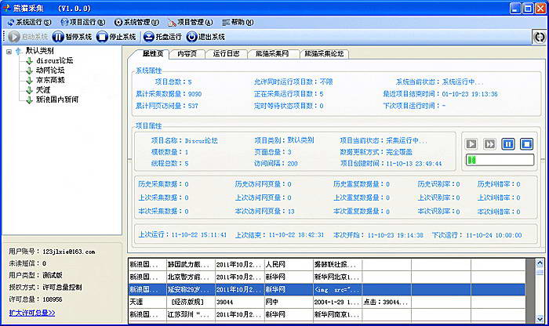549x326 pixels.
Task: Click the project play button
Action: 471,143
